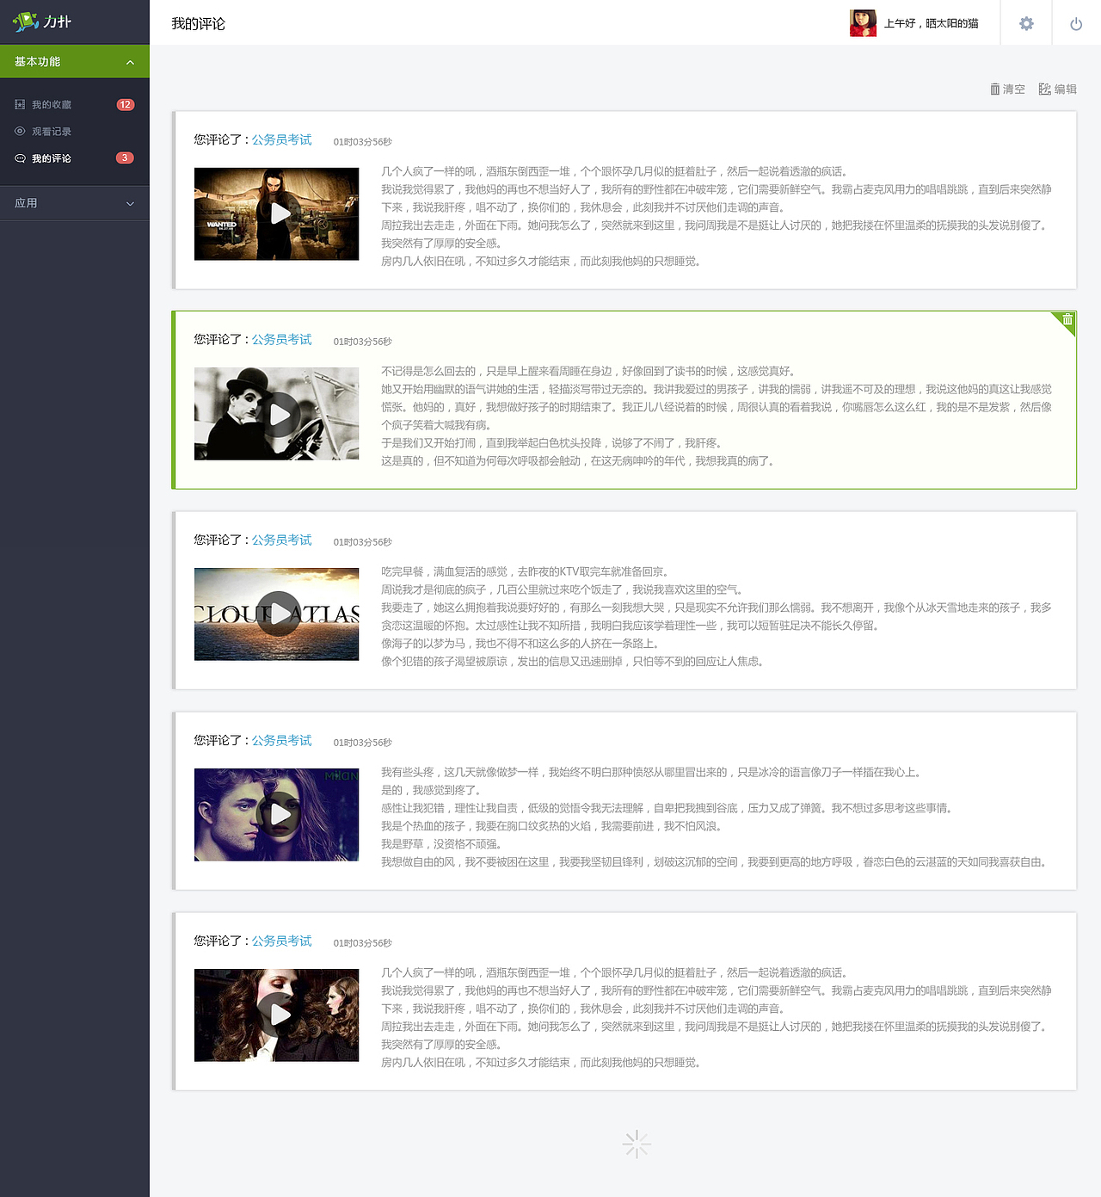
Task: Click comment text starting 吃完早餐，满血复活
Action: tap(717, 616)
